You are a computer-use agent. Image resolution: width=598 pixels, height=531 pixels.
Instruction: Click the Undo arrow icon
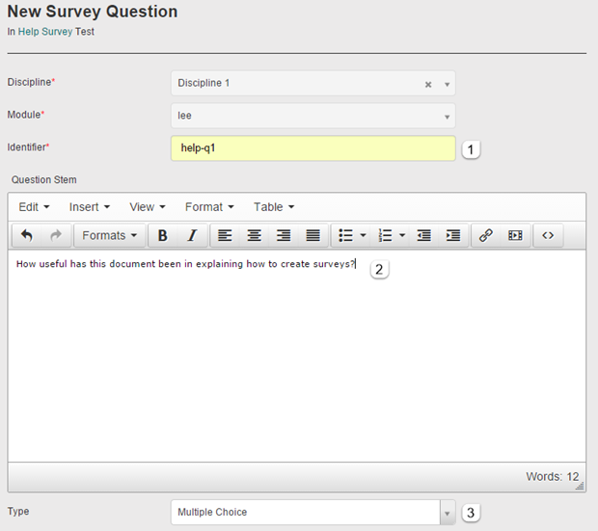pos(27,236)
